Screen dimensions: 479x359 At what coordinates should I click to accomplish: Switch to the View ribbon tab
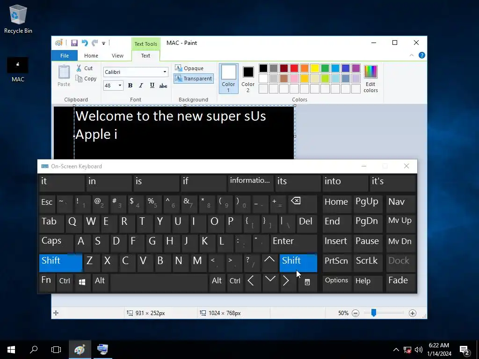[117, 56]
